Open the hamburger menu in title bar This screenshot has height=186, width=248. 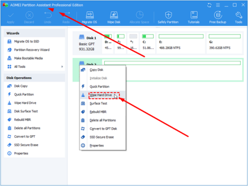pos(218,5)
